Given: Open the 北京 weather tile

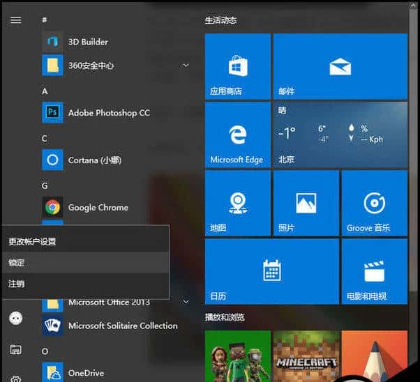Looking at the screenshot, I should 340,135.
